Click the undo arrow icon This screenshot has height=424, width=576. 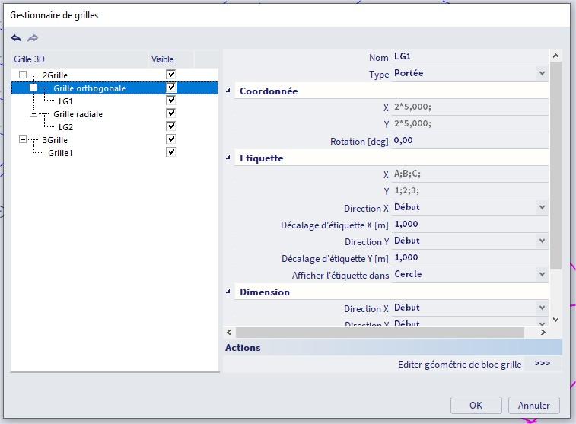point(17,38)
